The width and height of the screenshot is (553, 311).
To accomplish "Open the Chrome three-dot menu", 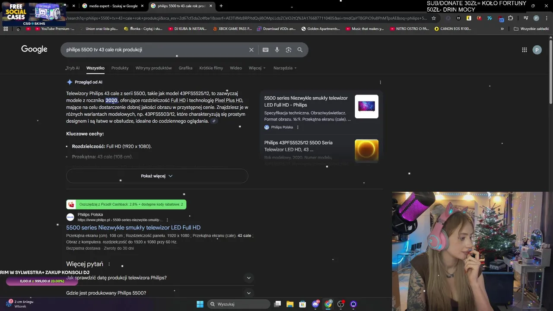I will point(546,18).
